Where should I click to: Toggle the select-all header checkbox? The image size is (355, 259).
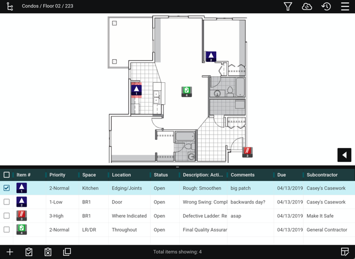coord(6,175)
